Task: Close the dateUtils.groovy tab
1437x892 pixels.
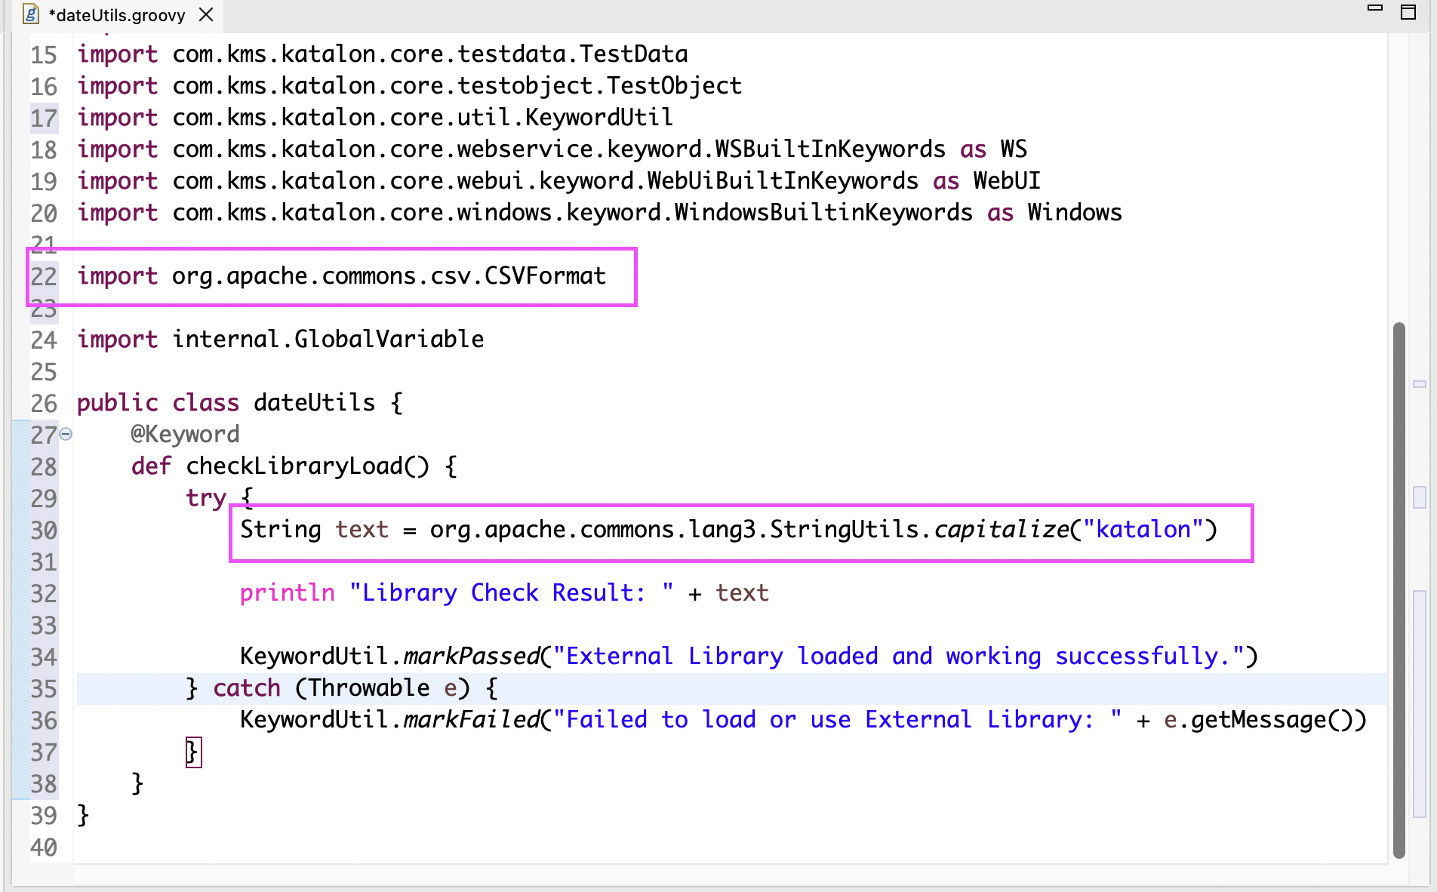Action: click(x=205, y=14)
